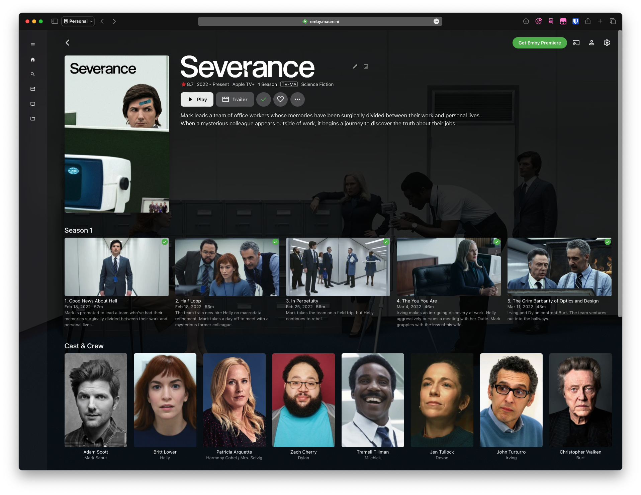This screenshot has width=641, height=495.
Task: Go forward in Safari history
Action: pyautogui.click(x=114, y=21)
